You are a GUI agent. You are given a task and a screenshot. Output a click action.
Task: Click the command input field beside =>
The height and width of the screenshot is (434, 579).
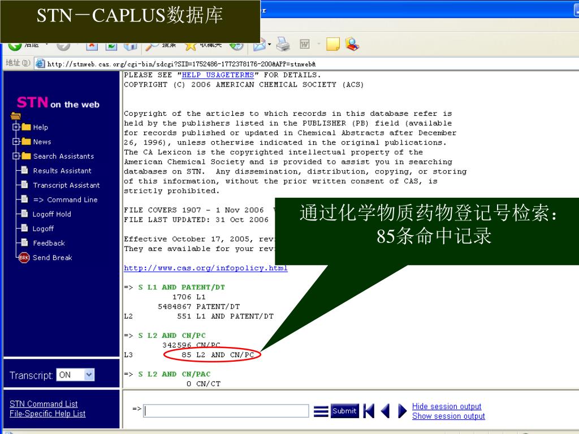pos(226,411)
